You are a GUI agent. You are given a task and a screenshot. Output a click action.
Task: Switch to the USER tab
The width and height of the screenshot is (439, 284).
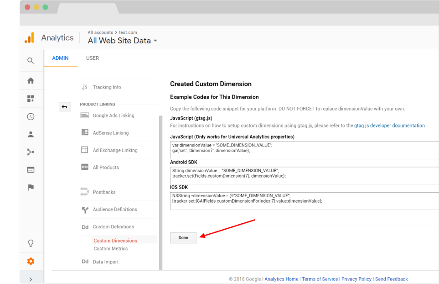click(x=93, y=58)
